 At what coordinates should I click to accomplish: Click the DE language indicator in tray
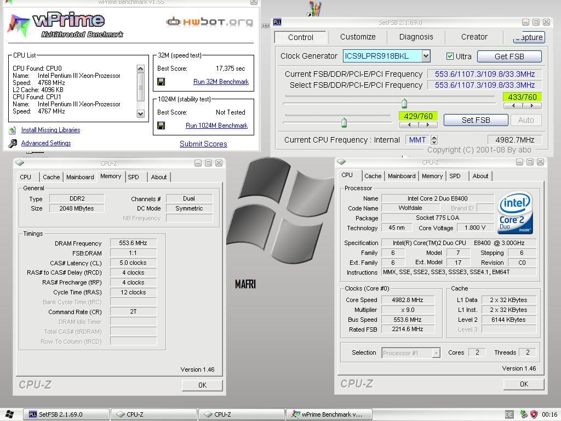click(509, 414)
